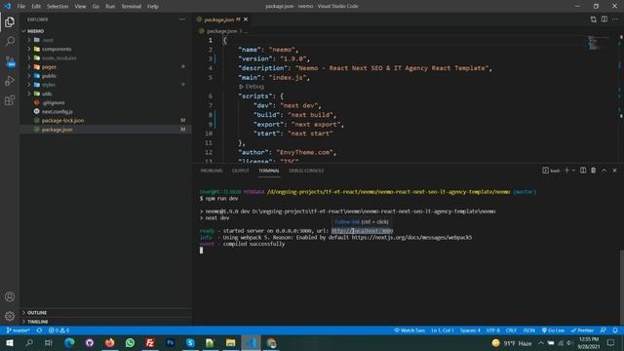The width and height of the screenshot is (624, 351).
Task: Click the Split Terminal icon
Action: (583, 171)
